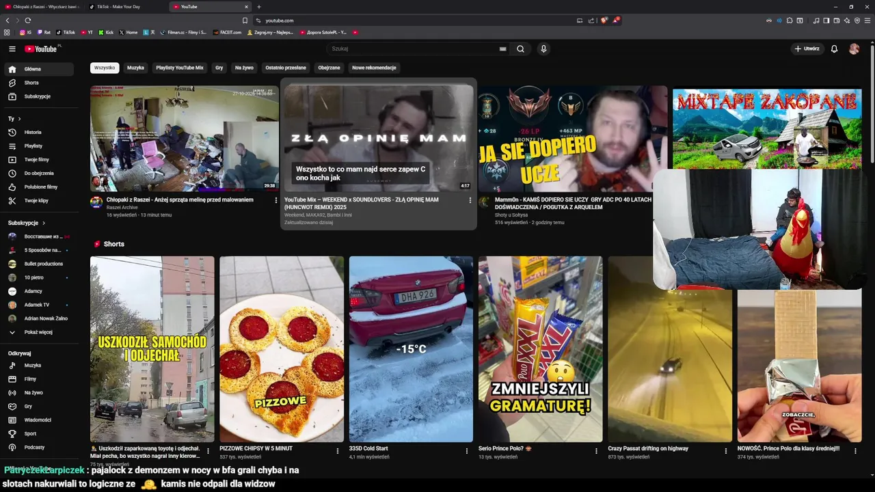Open the Kick bookmark
Screen dimensions: 875x492
click(x=106, y=32)
